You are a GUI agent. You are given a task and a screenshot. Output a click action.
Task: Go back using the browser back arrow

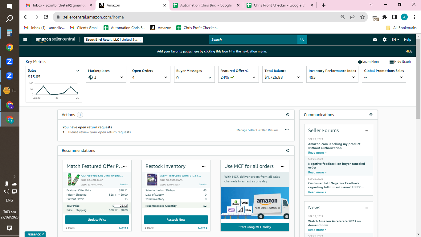click(x=26, y=17)
